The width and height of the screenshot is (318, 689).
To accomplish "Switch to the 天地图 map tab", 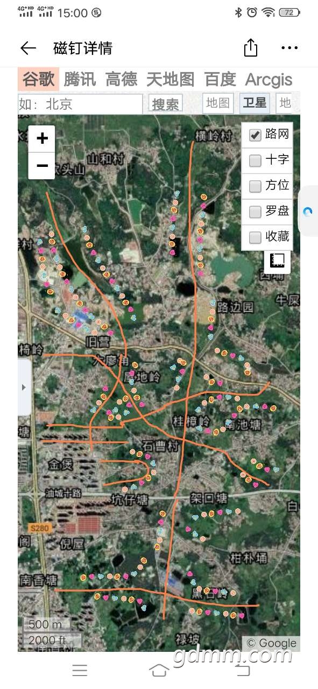I will pyautogui.click(x=171, y=80).
